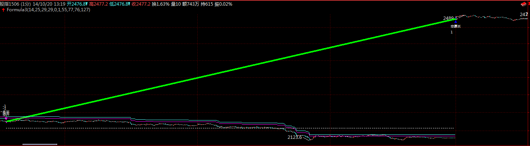Select the blue up-triangle trade marker near 2489.5
Image resolution: width=530 pixels, height=146 pixels.
pos(456,22)
